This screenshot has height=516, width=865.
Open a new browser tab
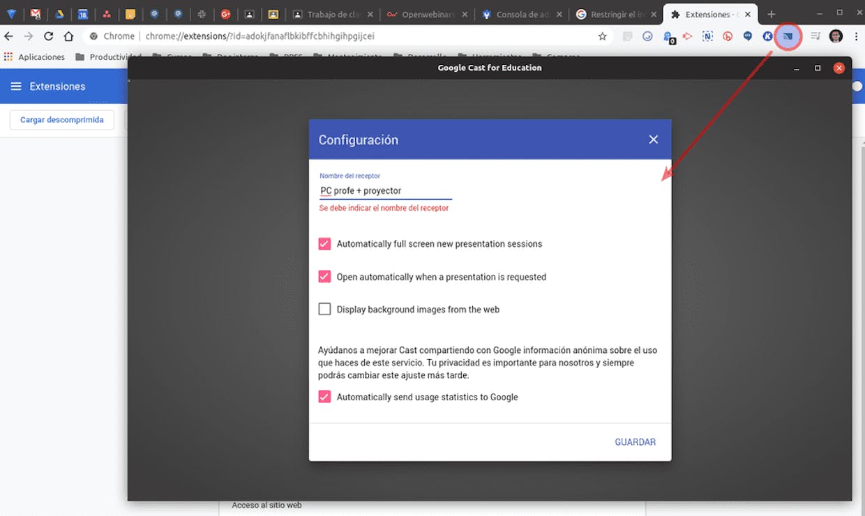pyautogui.click(x=771, y=14)
